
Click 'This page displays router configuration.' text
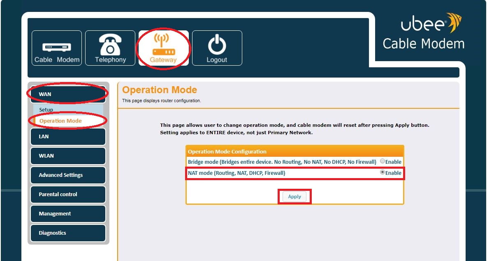162,101
